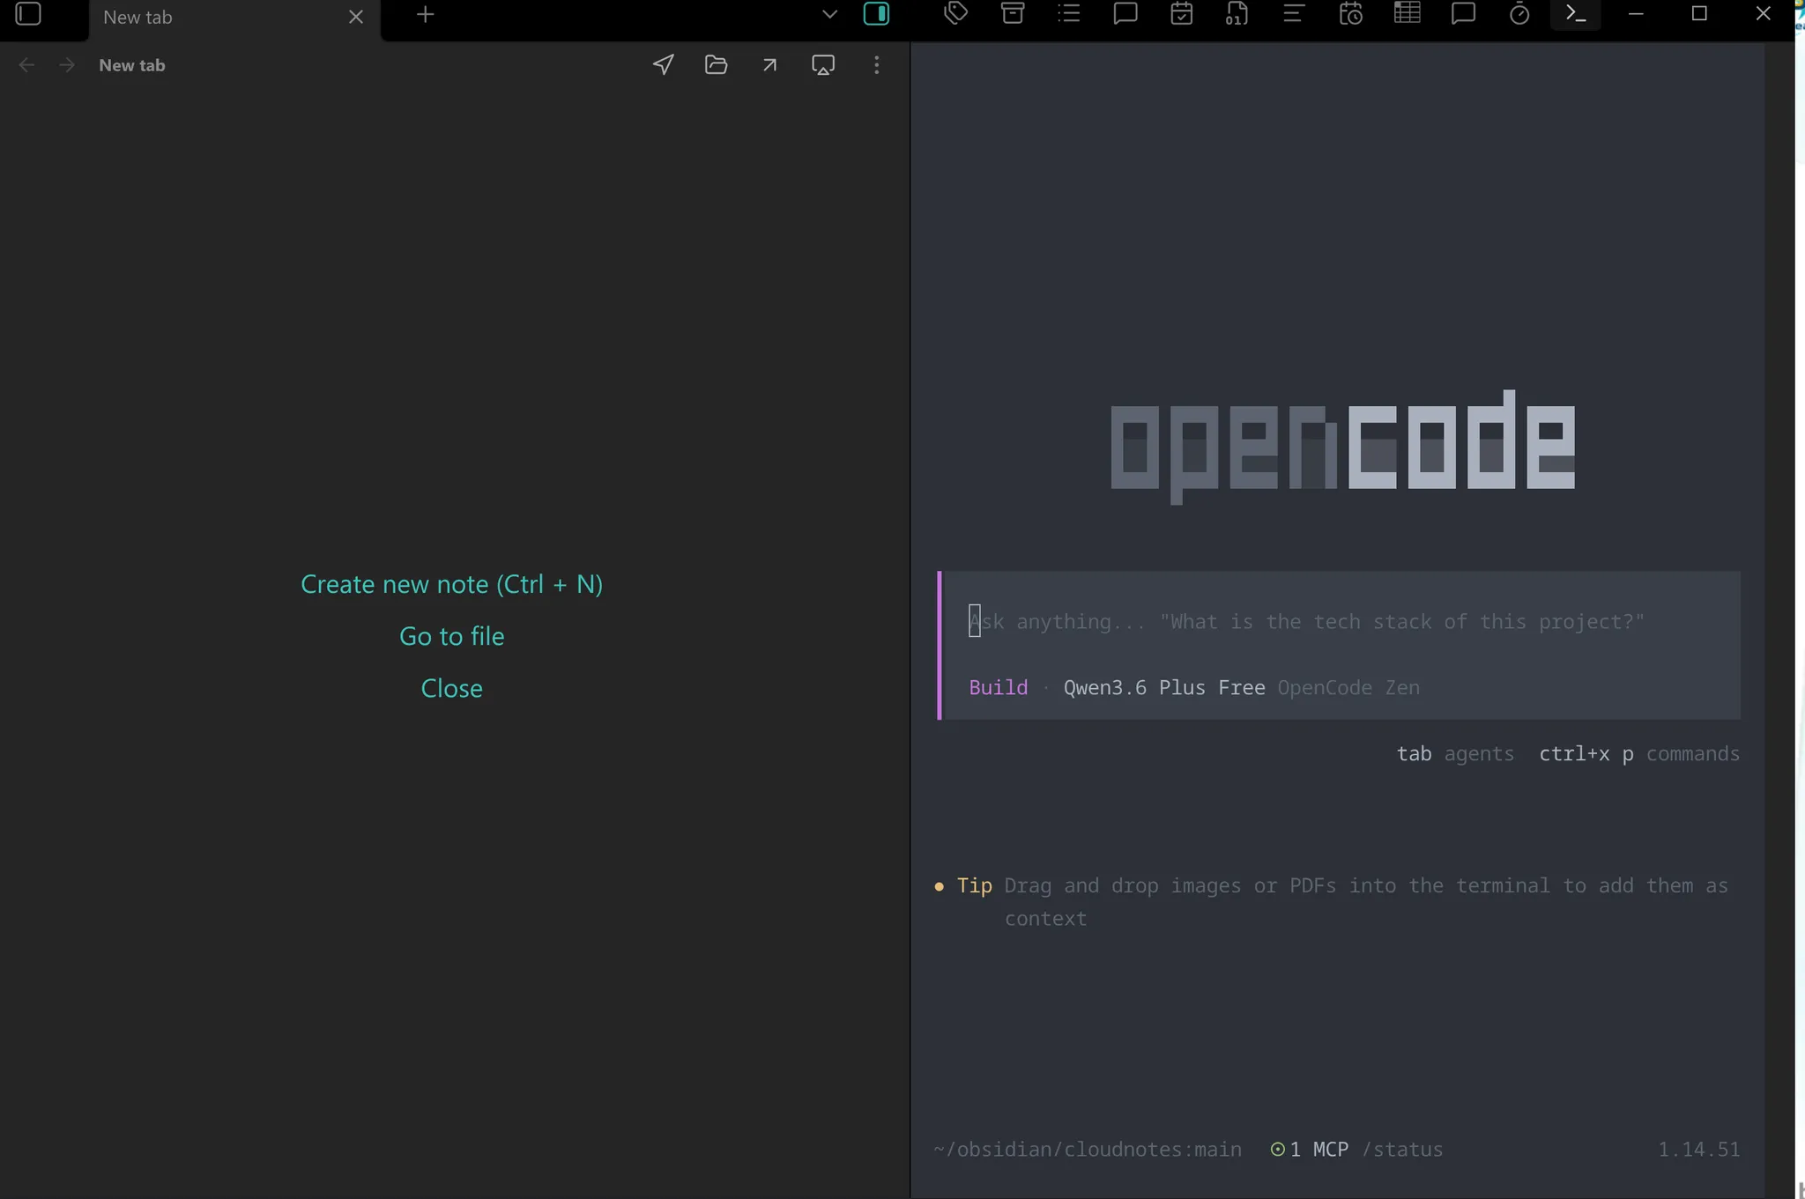Open the table grid sidebar tab
This screenshot has width=1805, height=1199.
(1408, 13)
